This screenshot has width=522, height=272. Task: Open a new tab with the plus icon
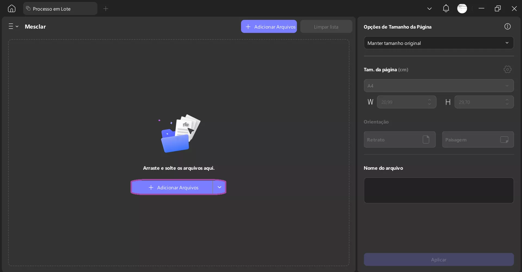pos(106,9)
